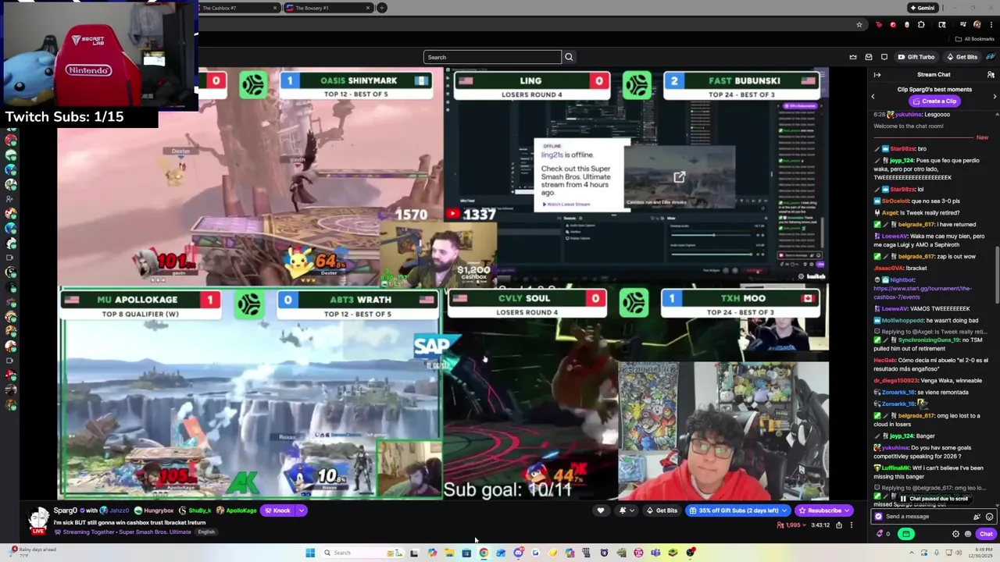Open the Super Smash Bros. Ultimate category link
1000x562 pixels.
pos(154,532)
